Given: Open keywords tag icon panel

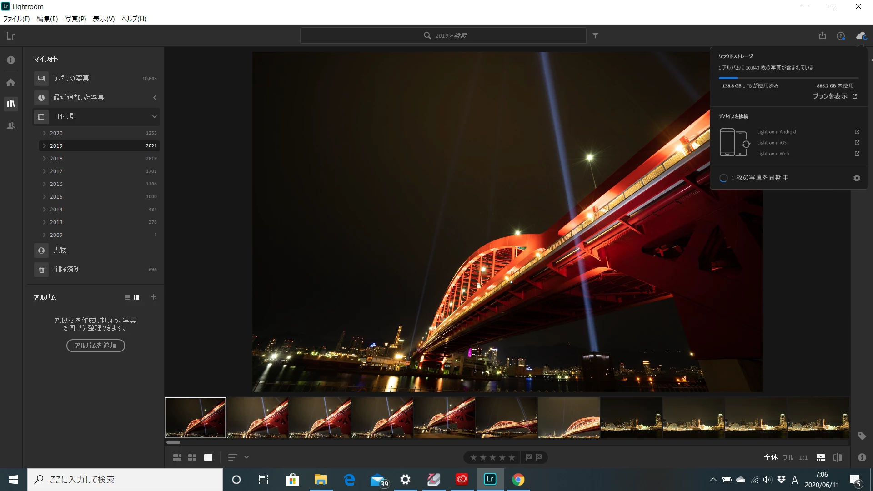Looking at the screenshot, I should coord(862,436).
